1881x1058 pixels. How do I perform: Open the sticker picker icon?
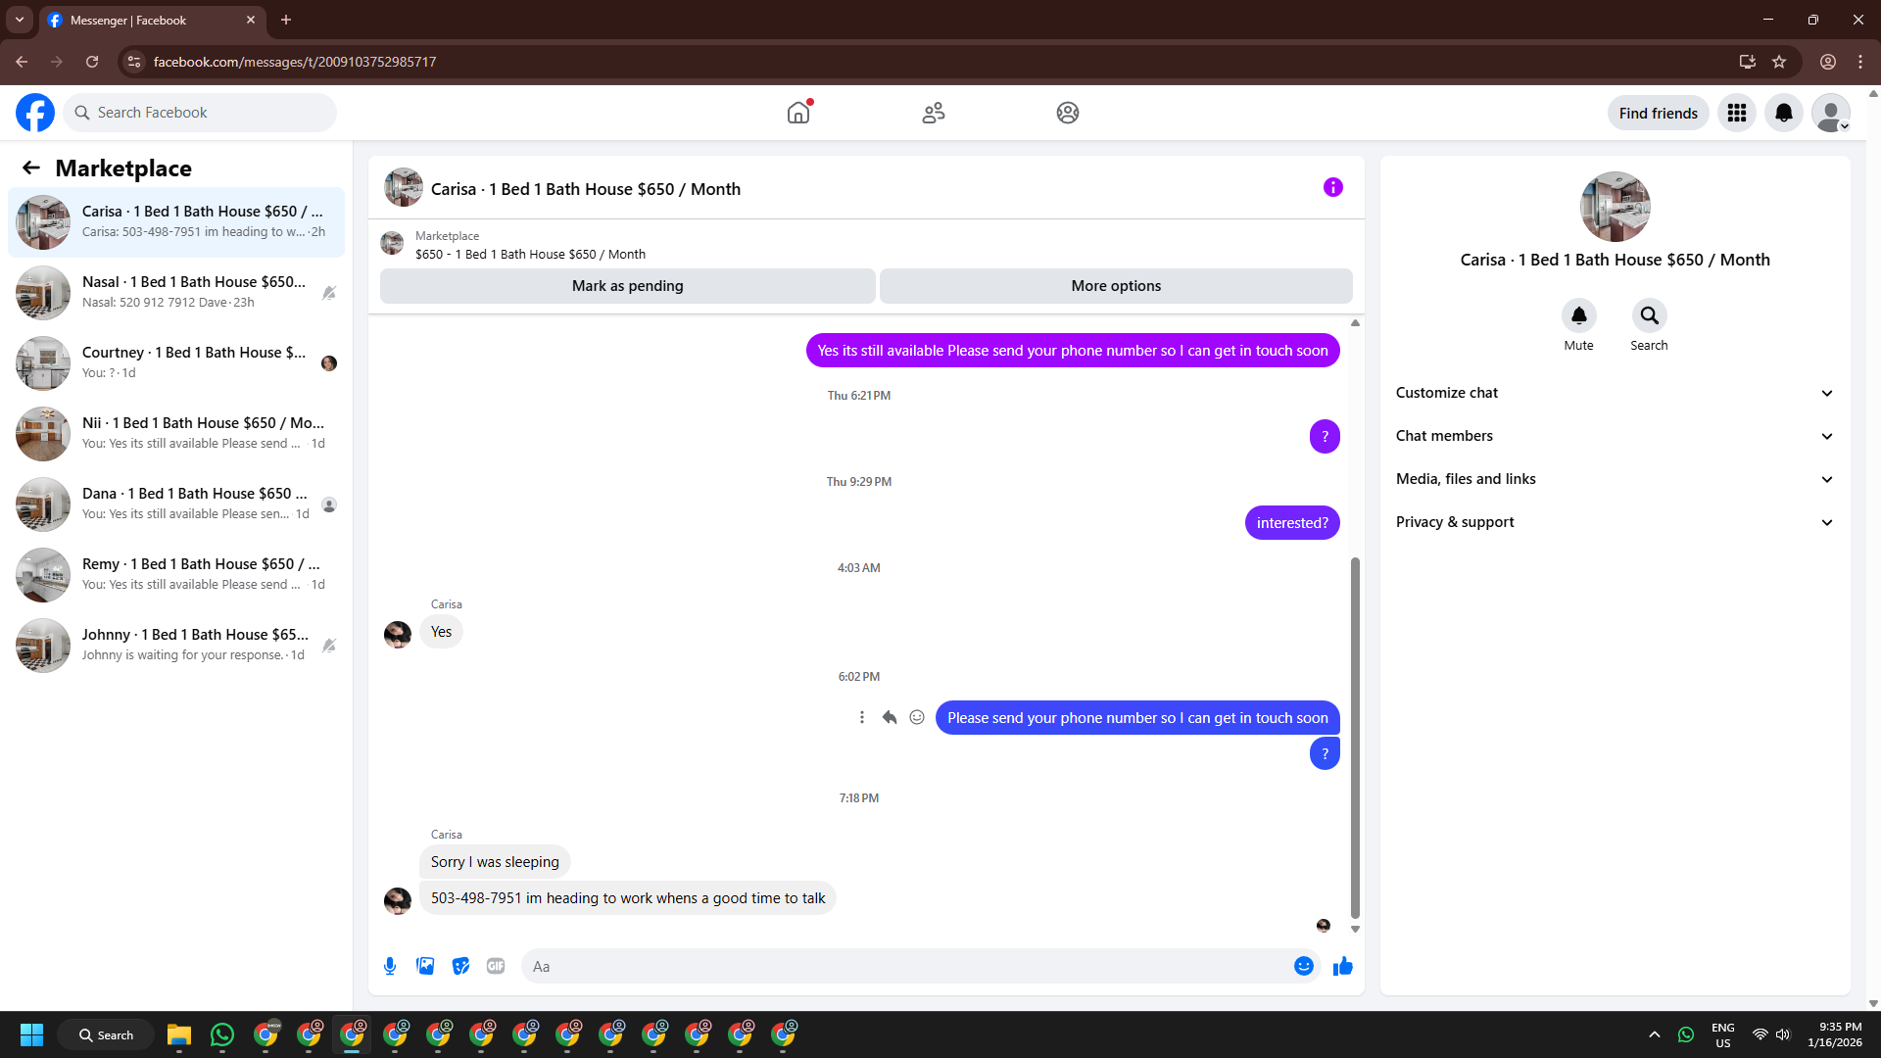point(460,966)
